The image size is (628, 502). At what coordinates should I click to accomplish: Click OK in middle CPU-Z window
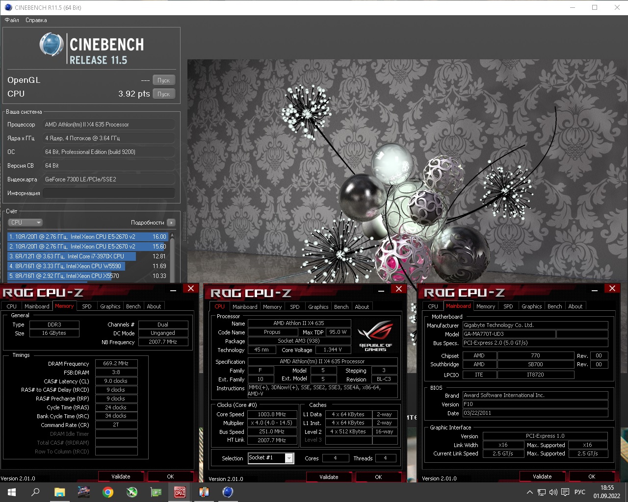tap(378, 477)
